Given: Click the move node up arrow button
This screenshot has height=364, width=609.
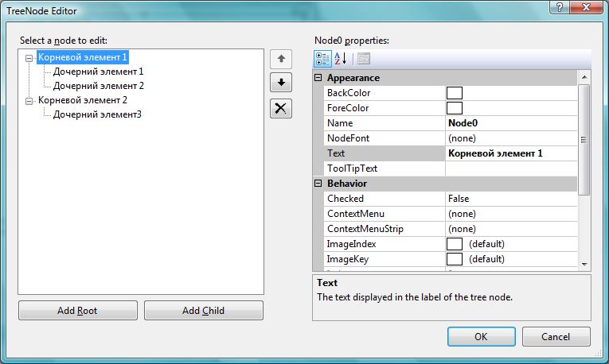Looking at the screenshot, I should tap(281, 59).
